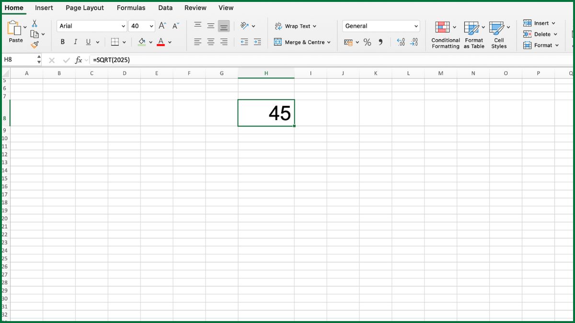Open the font size 40 dropdown
The width and height of the screenshot is (575, 323).
[151, 26]
